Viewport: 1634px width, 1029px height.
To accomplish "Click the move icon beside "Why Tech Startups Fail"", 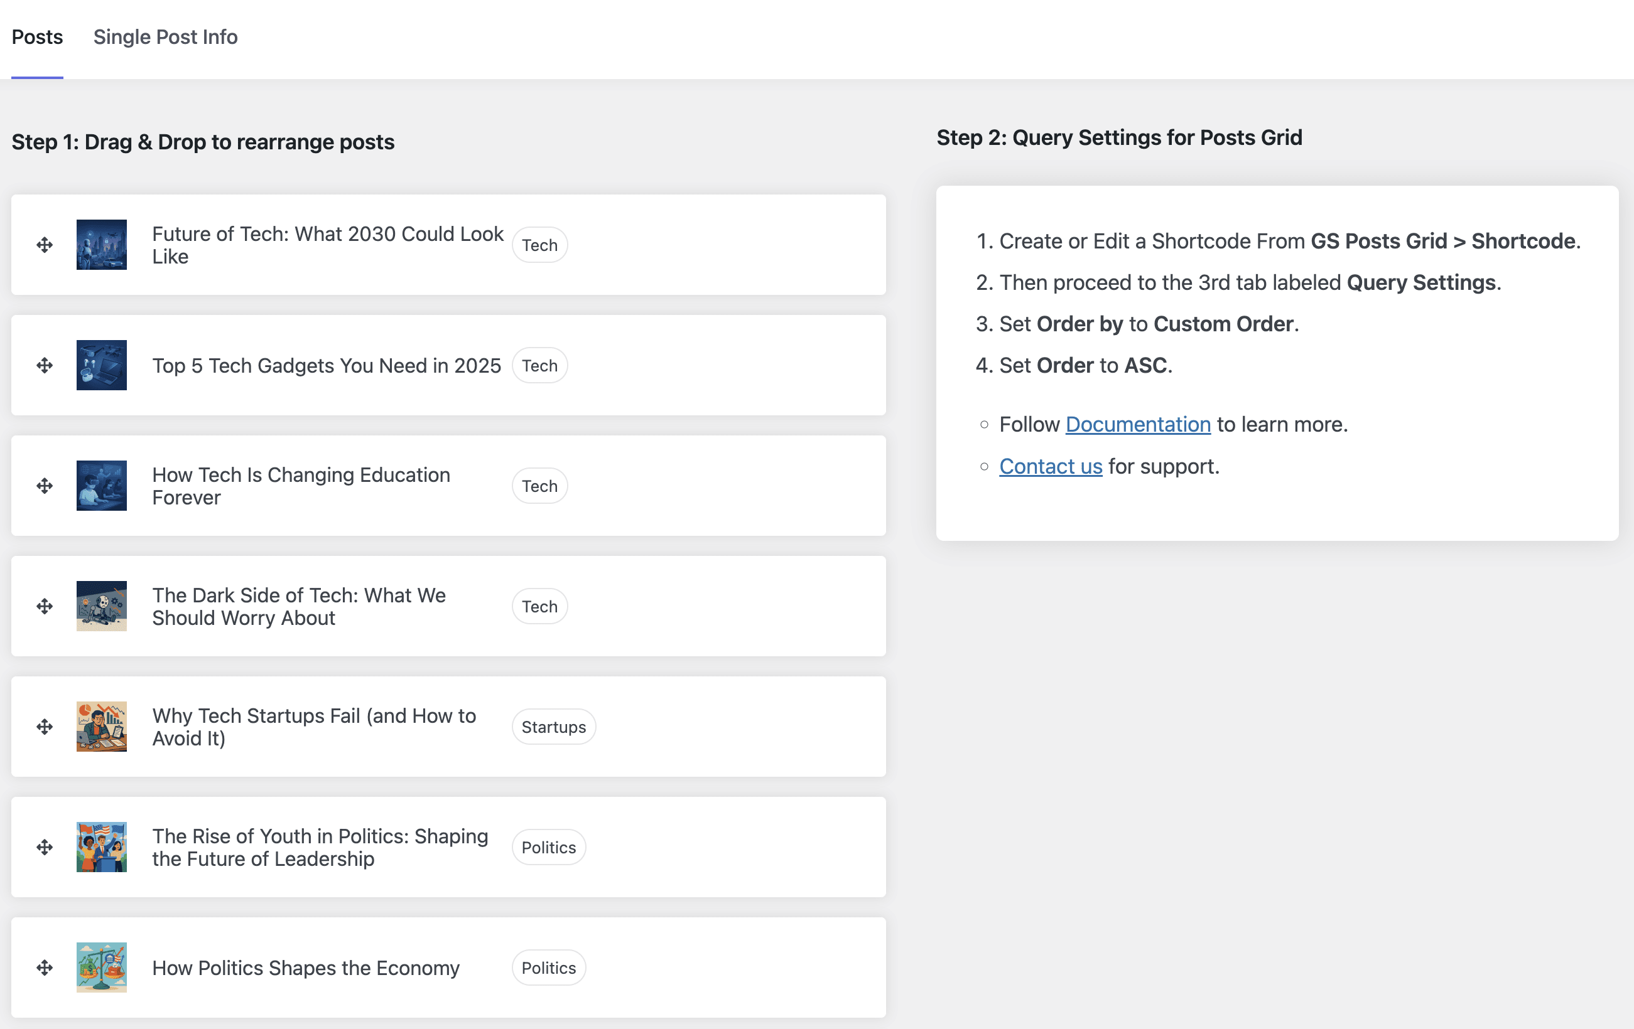I will click(x=44, y=726).
